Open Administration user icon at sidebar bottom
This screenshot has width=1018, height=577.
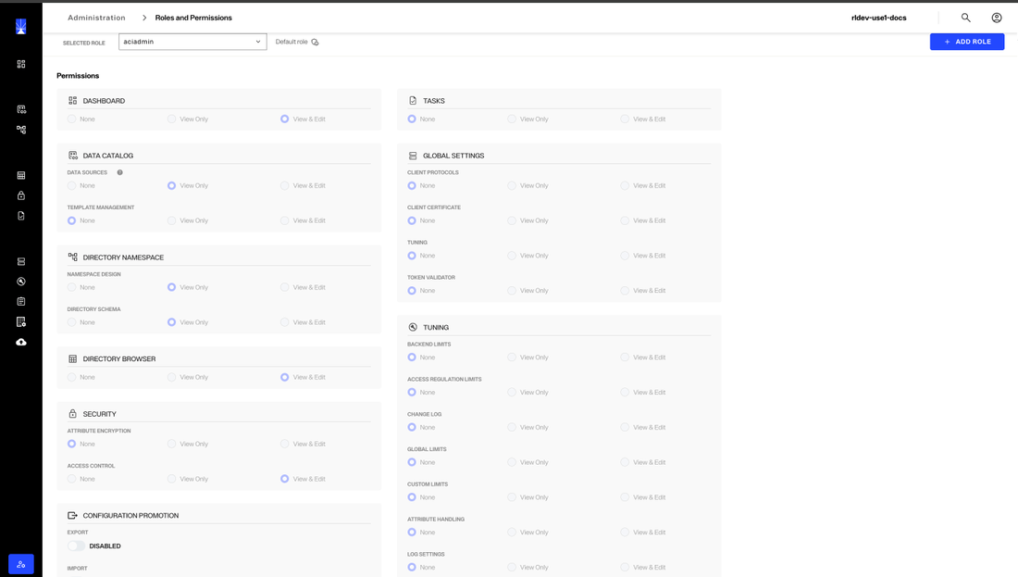[20, 564]
